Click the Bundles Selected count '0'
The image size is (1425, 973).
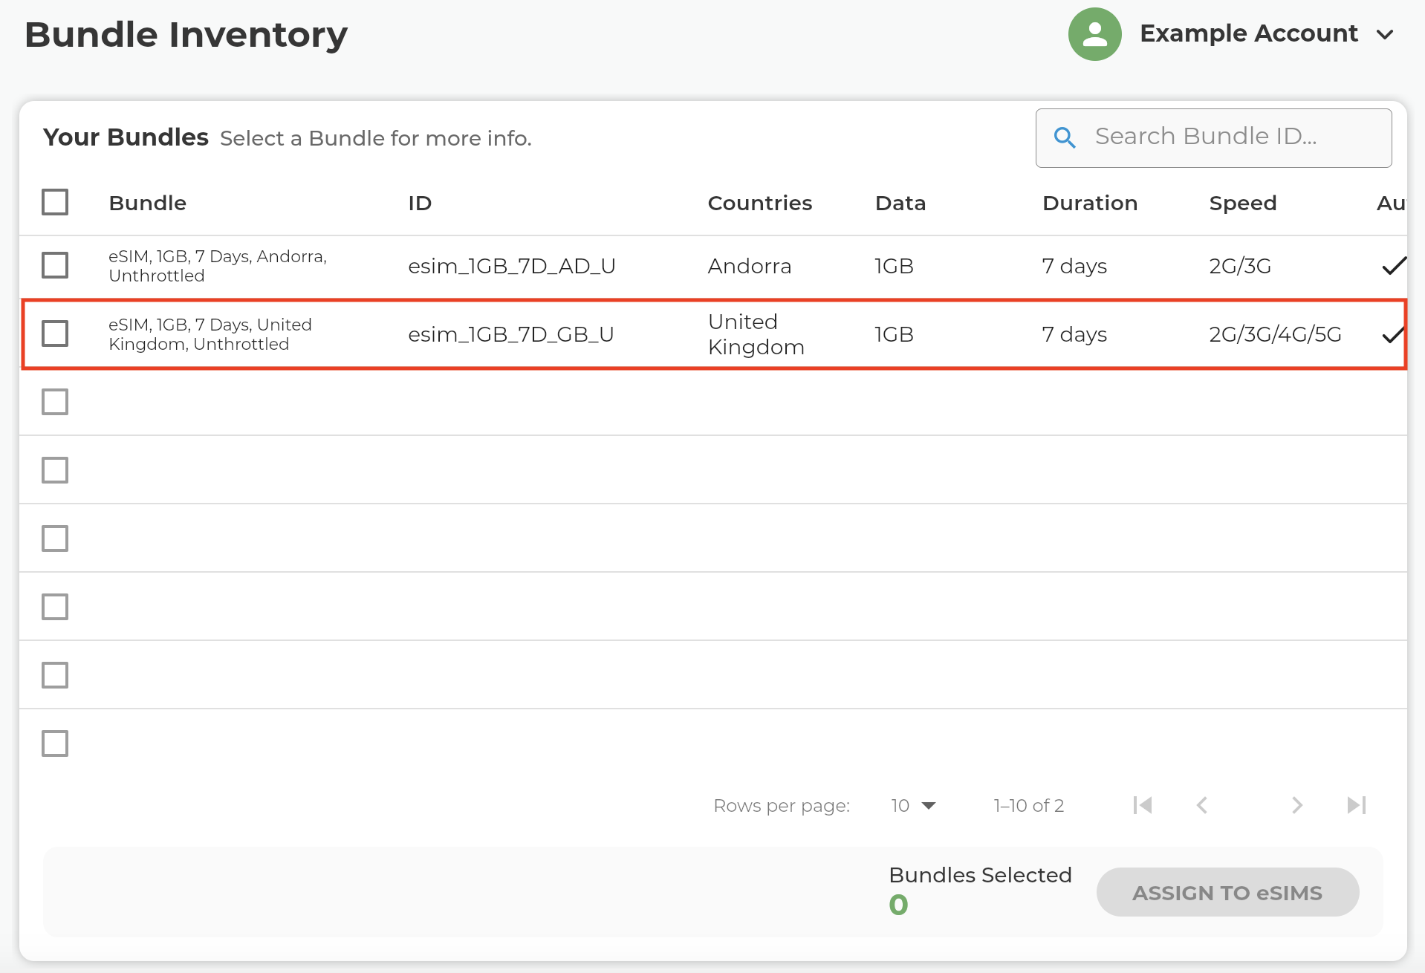[x=898, y=905]
